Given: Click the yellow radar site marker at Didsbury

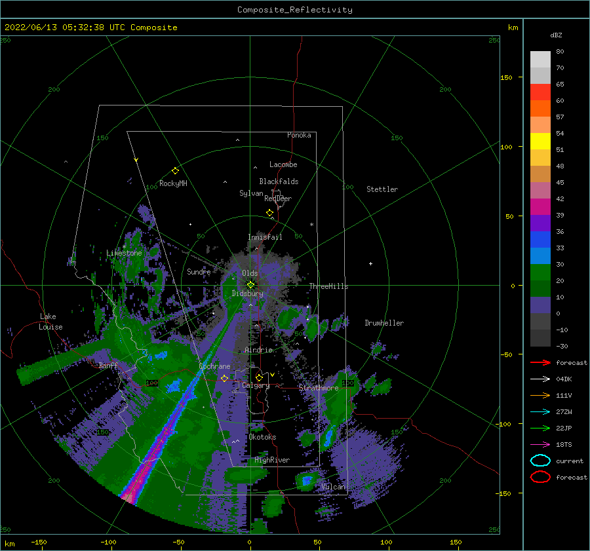Looking at the screenshot, I should (250, 285).
